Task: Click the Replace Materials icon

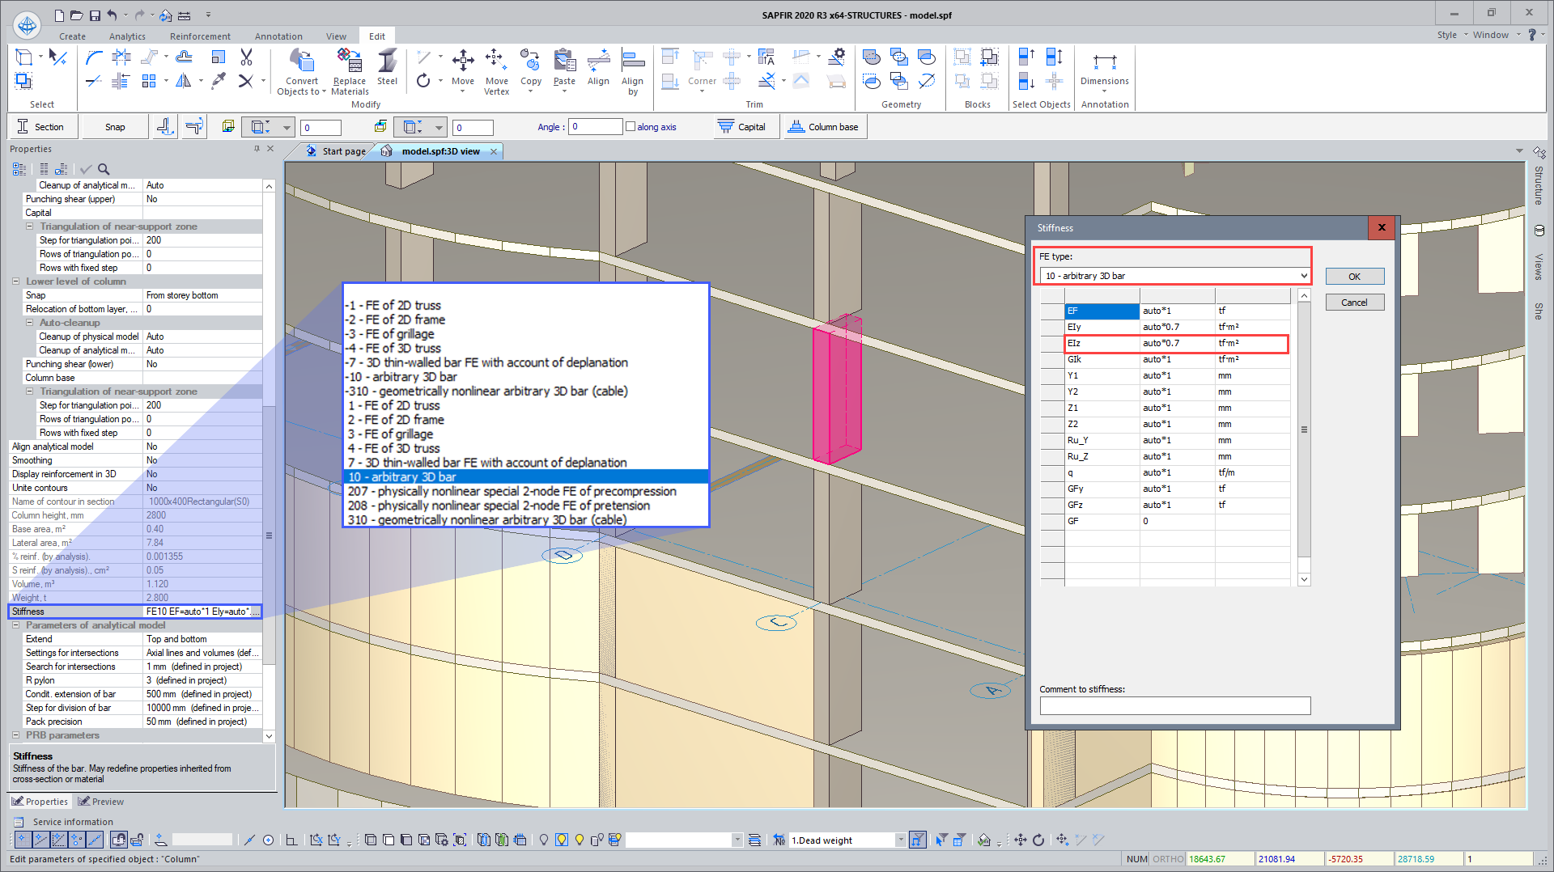Action: (350, 61)
